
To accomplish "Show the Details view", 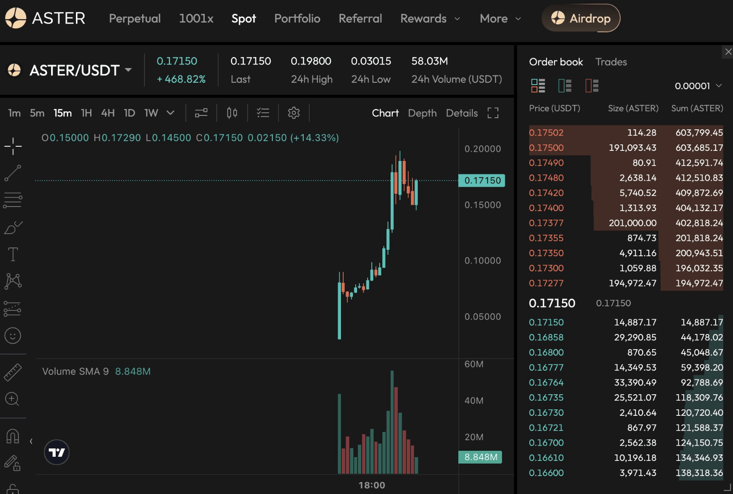I will tap(462, 113).
